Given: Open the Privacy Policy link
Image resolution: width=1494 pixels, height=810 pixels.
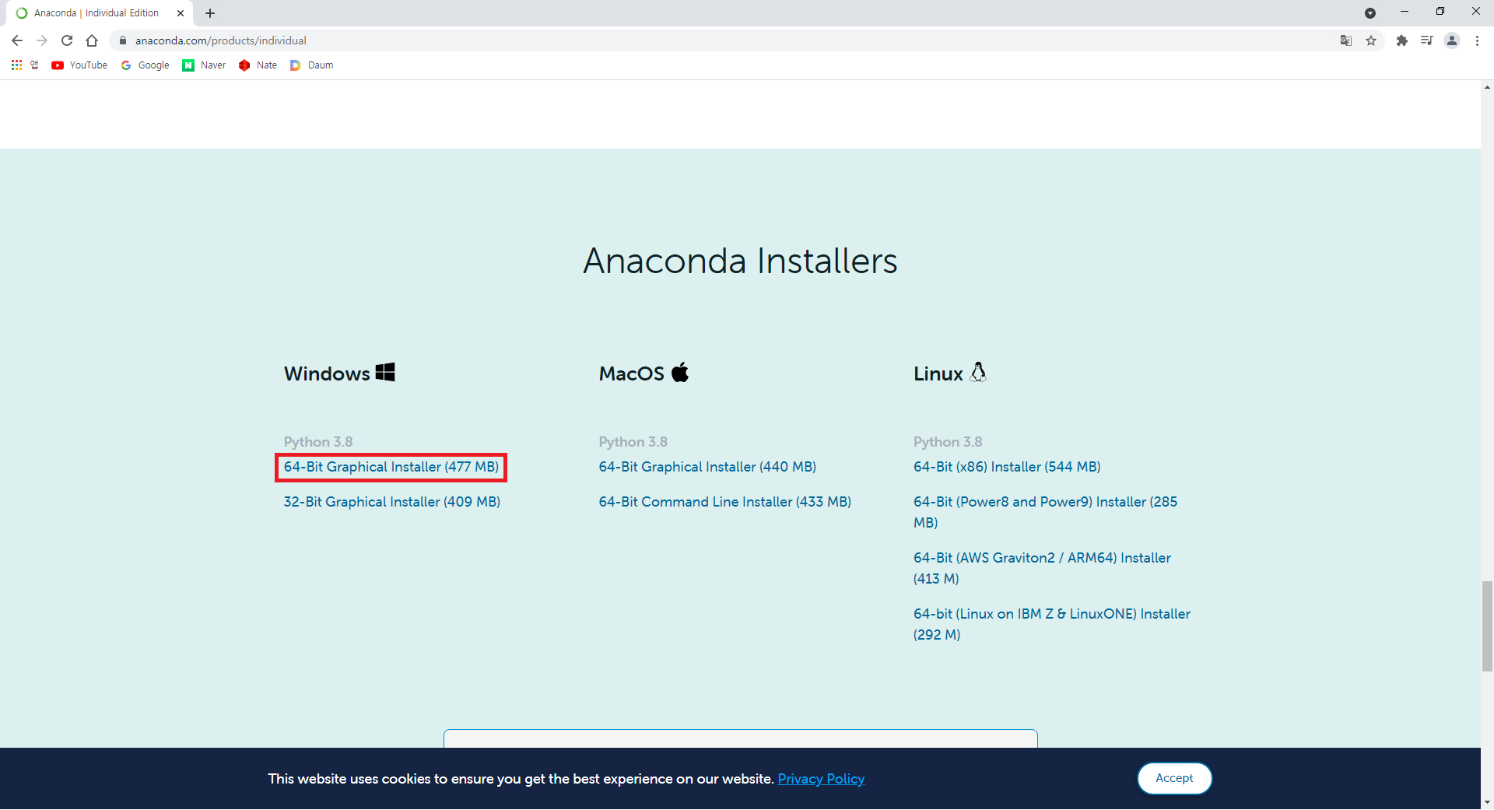Looking at the screenshot, I should pos(821,779).
